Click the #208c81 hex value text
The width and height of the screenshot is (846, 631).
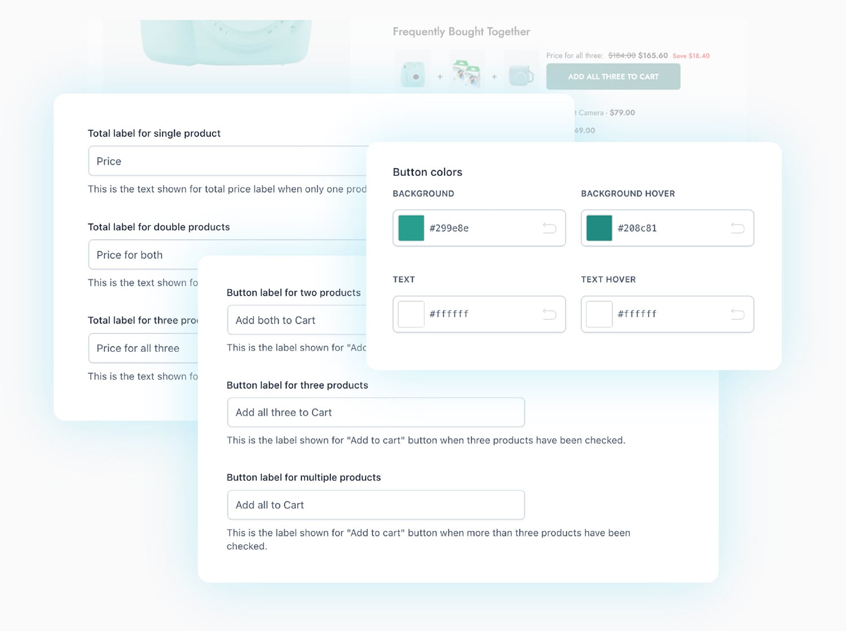pyautogui.click(x=637, y=228)
